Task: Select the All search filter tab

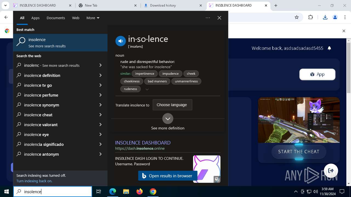Action: point(22,18)
